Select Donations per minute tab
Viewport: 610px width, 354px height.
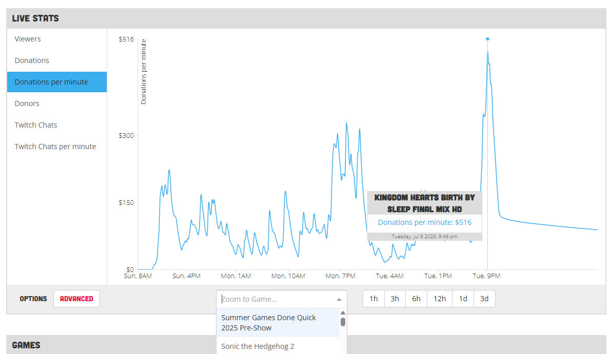pos(57,82)
